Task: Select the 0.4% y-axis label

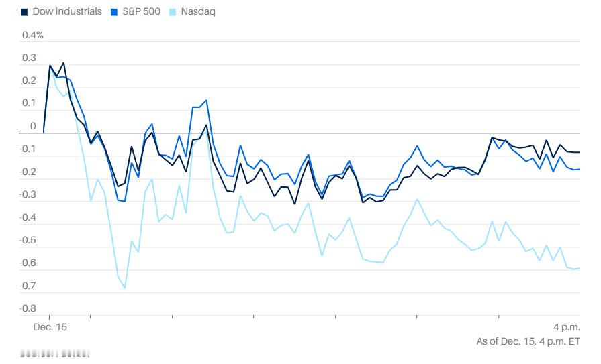Action: 33,35
